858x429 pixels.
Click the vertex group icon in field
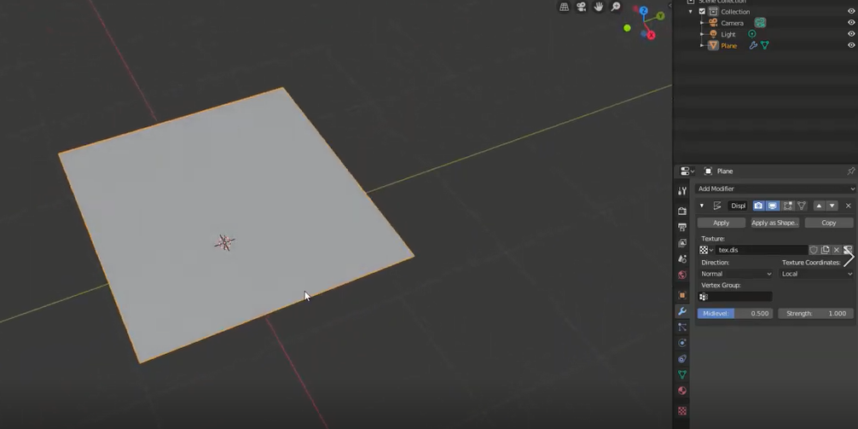coord(704,297)
